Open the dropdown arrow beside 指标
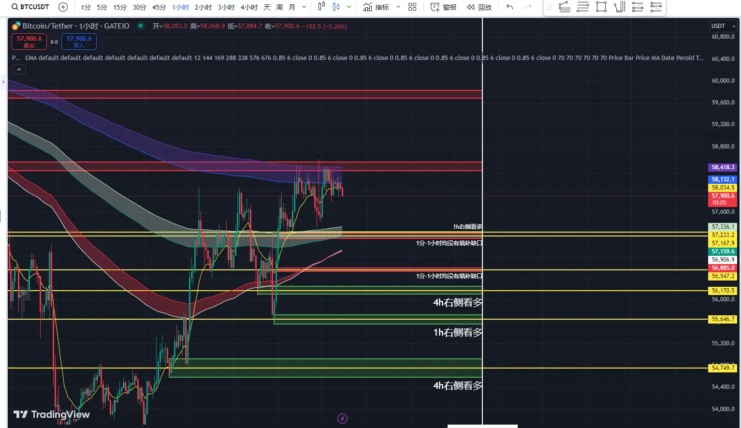 click(398, 7)
